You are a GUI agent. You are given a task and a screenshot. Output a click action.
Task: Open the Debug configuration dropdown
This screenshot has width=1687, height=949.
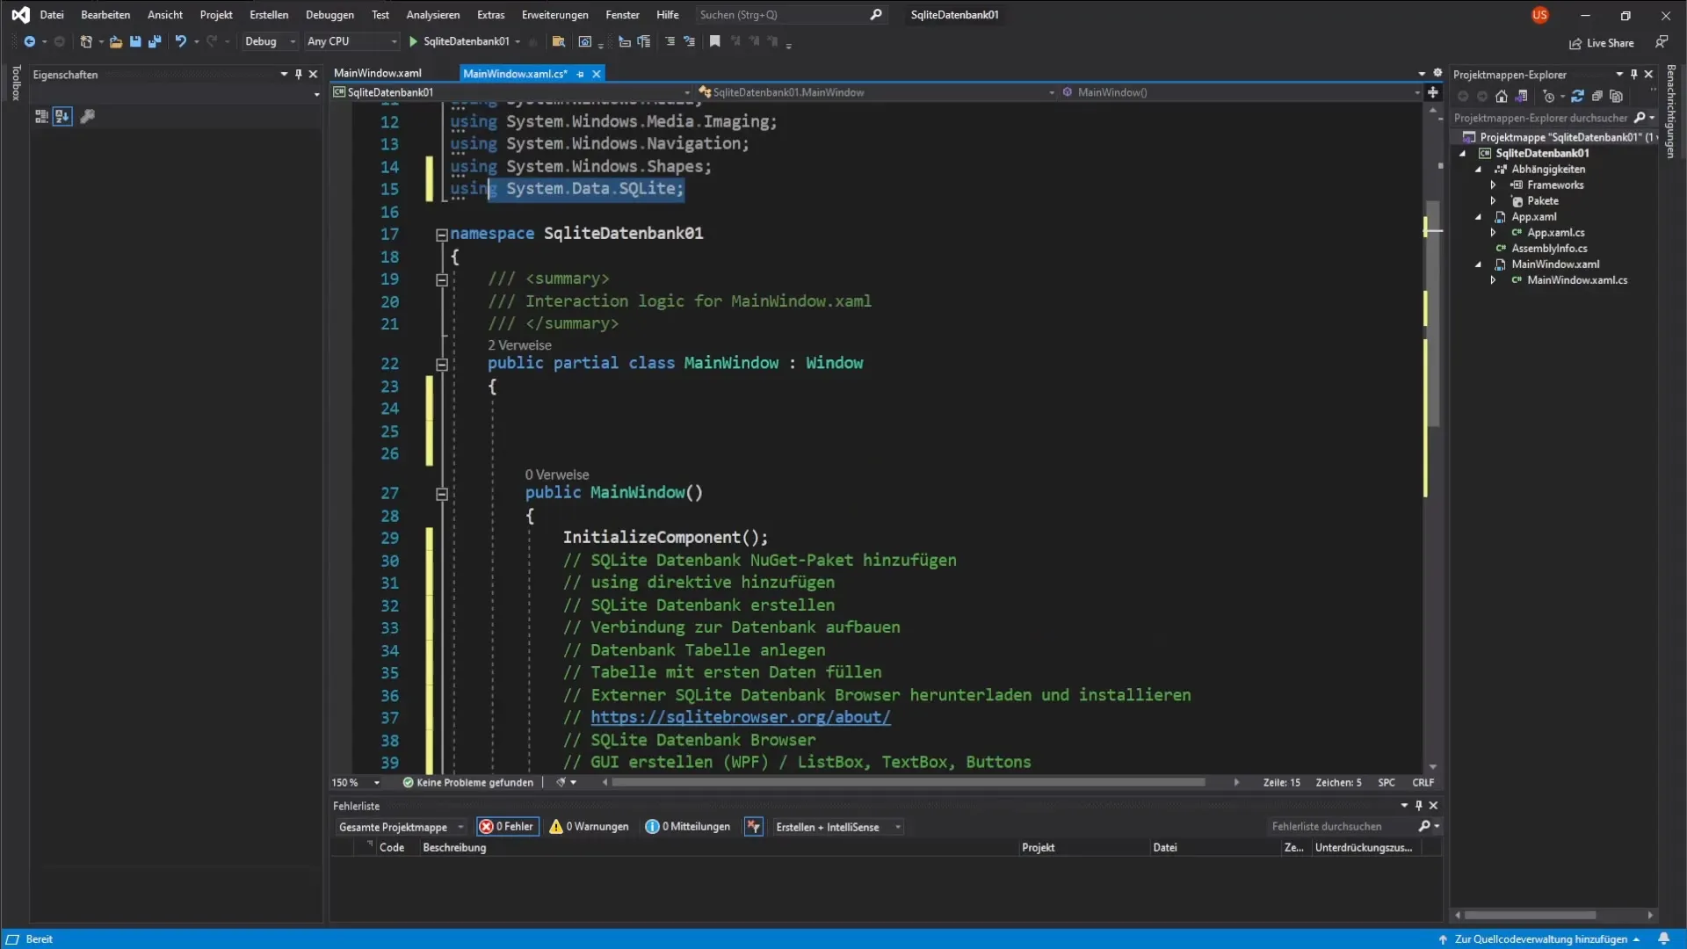click(x=270, y=41)
